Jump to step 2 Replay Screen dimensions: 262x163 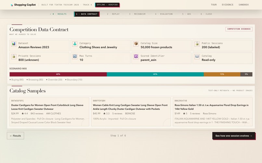(x=113, y=14)
